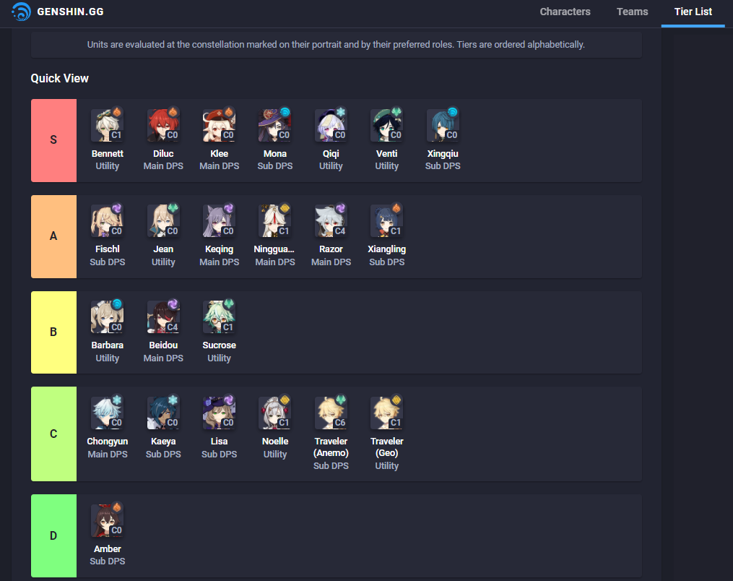
Task: Select Qiqi's cryo portrait
Action: click(331, 125)
